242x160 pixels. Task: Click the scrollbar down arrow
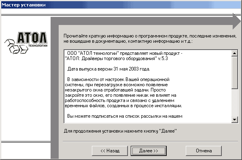click(234, 119)
